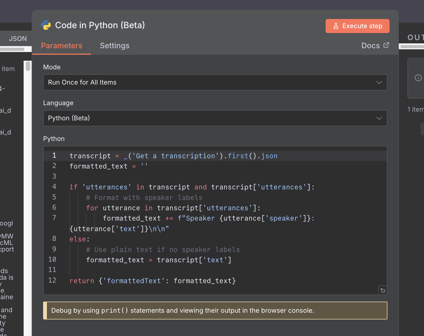Place cursor on the return statement line
424x336 pixels.
pos(152,281)
